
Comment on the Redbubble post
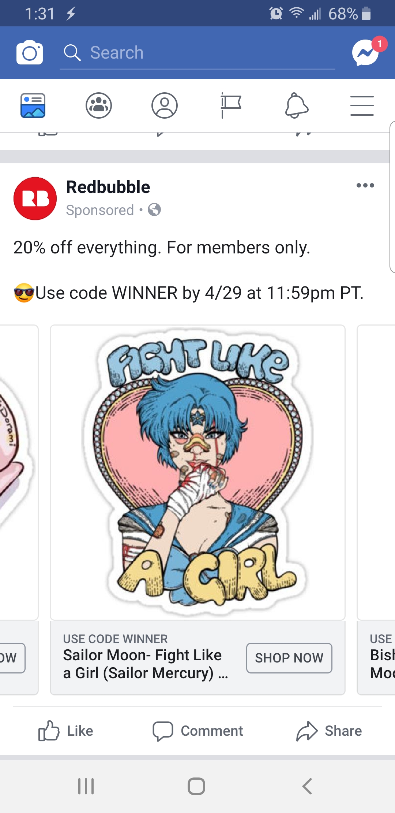(x=197, y=731)
